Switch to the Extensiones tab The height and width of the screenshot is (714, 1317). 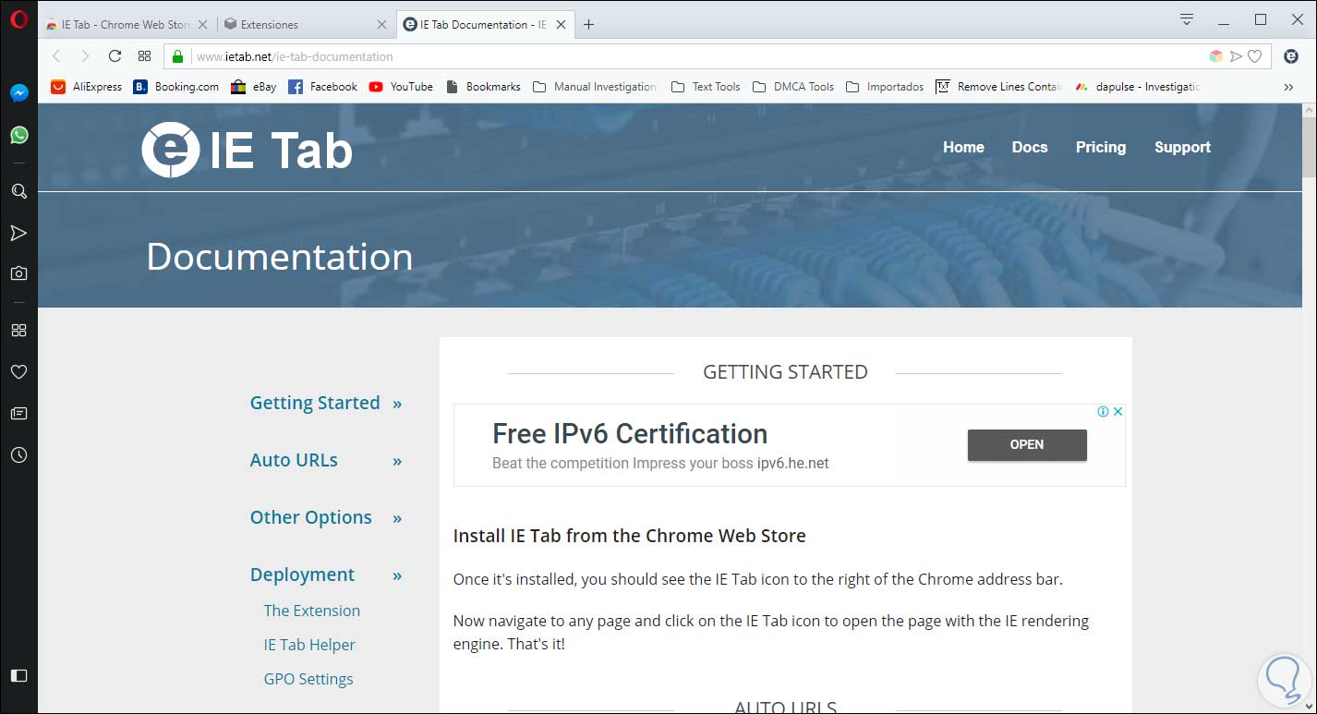tap(307, 25)
